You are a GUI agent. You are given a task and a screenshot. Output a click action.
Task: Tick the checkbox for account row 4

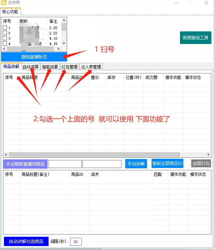coord(5,44)
